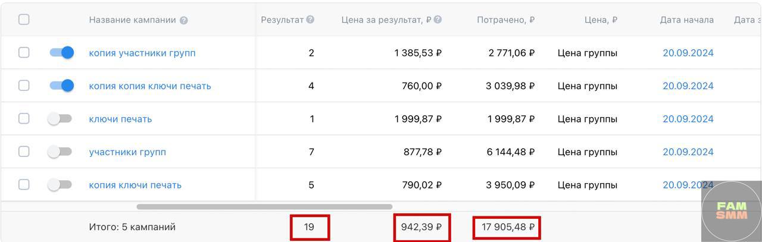Select checkbox for ключи печать row
Viewport: 762px width, 242px height.
pos(24,118)
